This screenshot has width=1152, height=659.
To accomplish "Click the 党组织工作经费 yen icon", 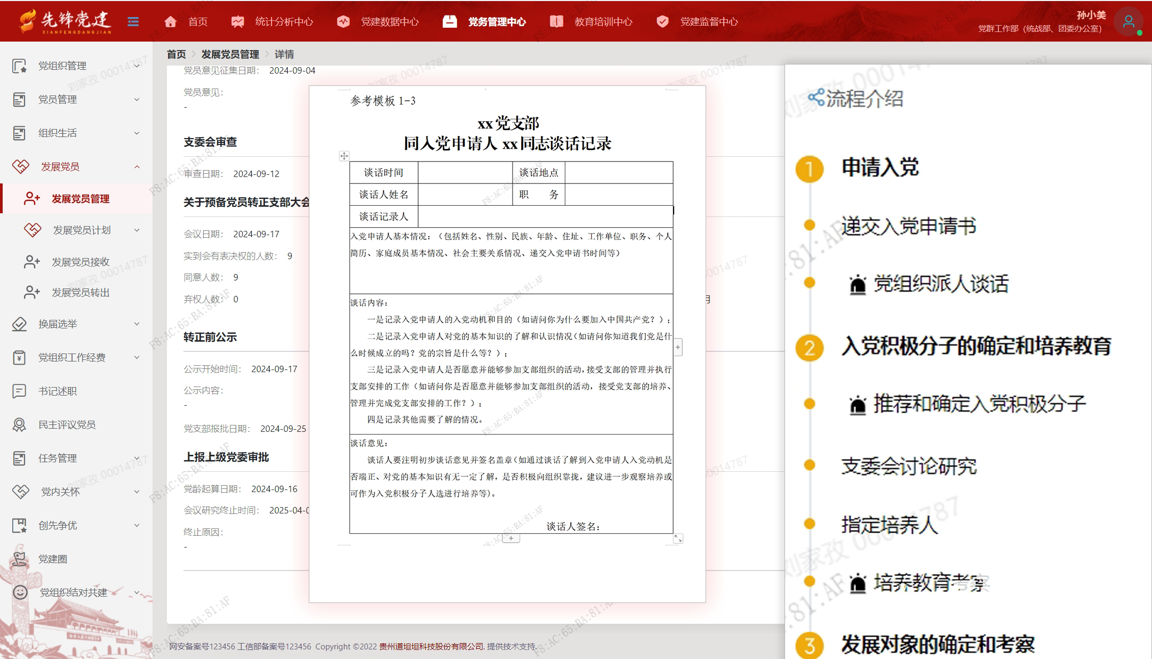I will pos(19,357).
